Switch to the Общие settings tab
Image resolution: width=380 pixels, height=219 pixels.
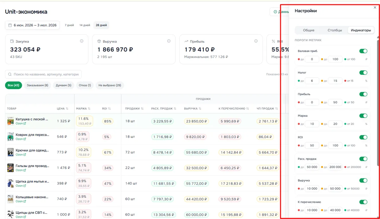[x=309, y=30]
